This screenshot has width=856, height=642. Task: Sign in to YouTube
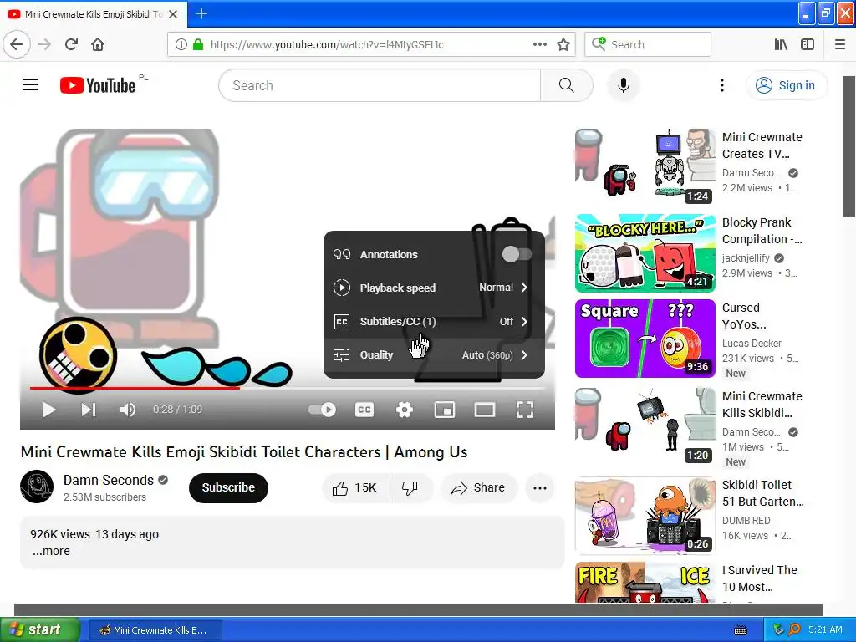786,85
